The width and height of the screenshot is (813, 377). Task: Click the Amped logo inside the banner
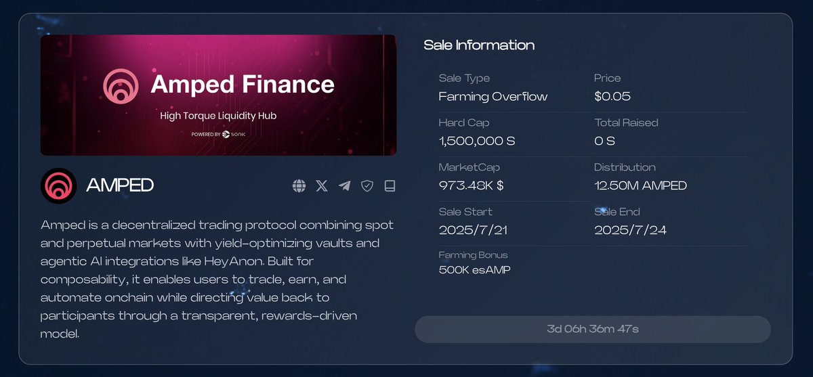coord(121,85)
